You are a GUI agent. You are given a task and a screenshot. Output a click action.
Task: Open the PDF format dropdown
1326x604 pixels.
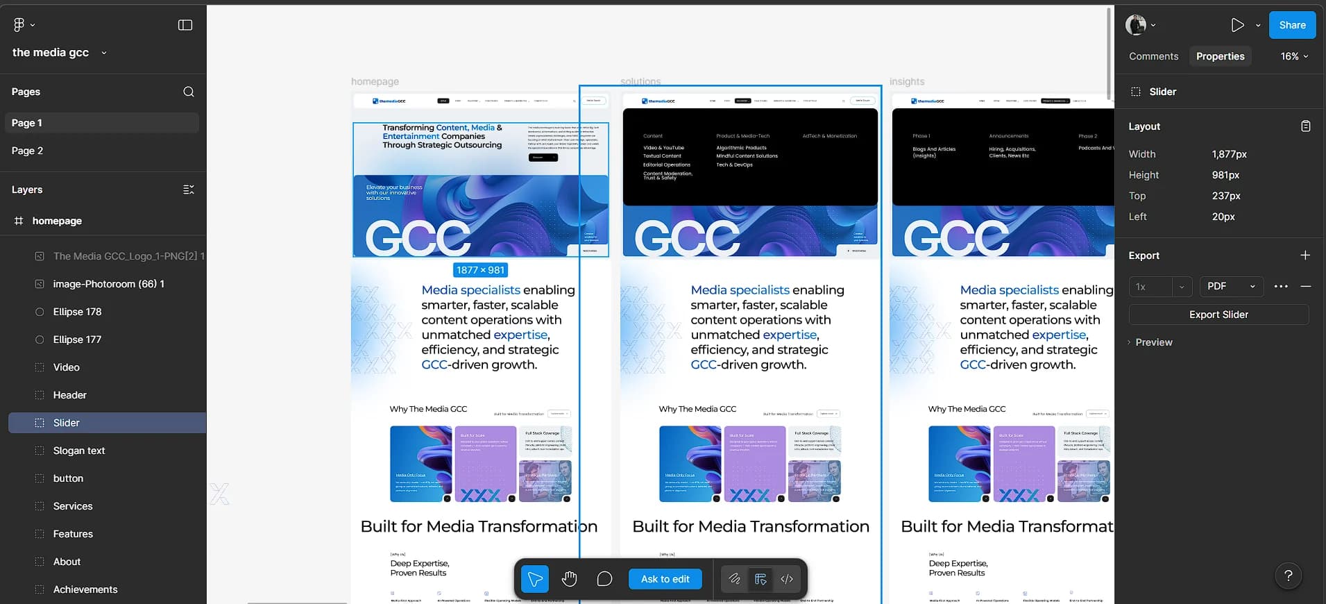pyautogui.click(x=1232, y=287)
